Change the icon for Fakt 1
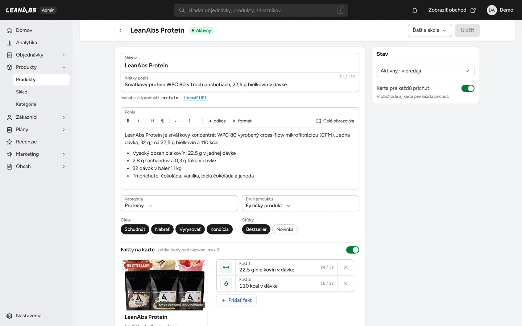 (x=226, y=267)
